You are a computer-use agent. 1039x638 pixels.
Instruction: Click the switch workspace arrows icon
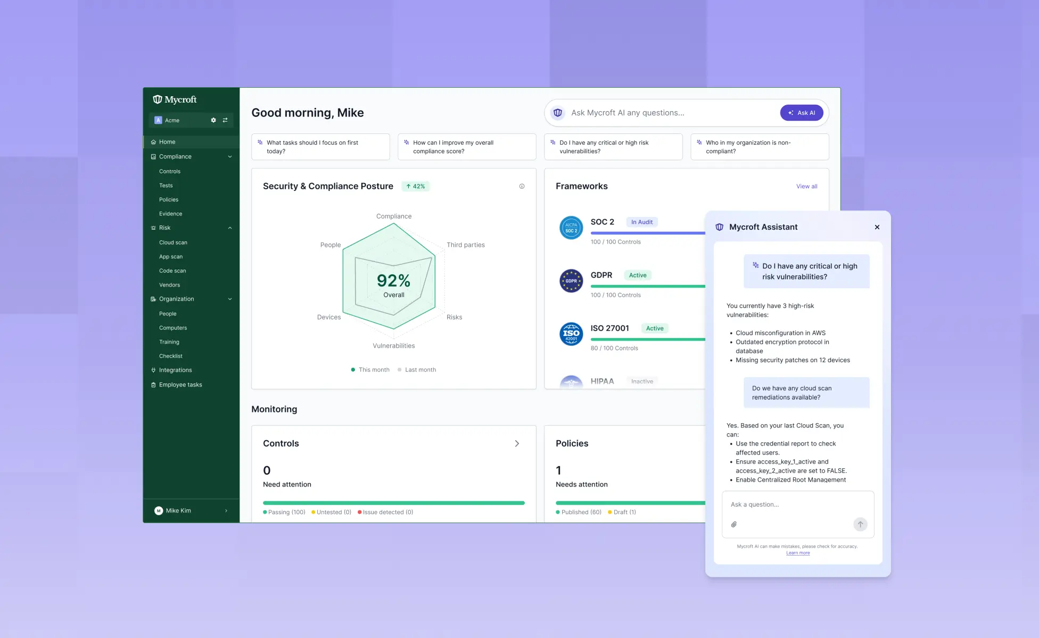[x=225, y=120]
